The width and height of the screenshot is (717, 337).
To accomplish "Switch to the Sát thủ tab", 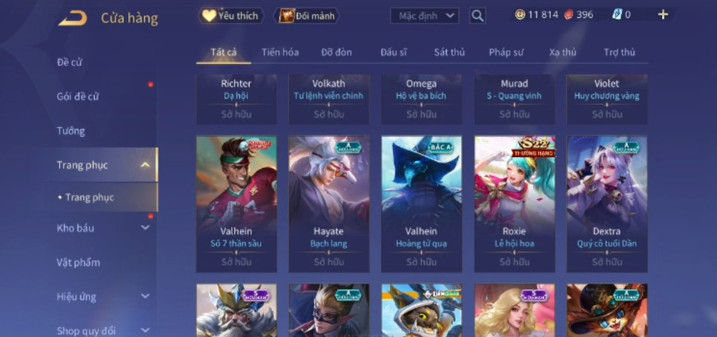I will pos(449,52).
